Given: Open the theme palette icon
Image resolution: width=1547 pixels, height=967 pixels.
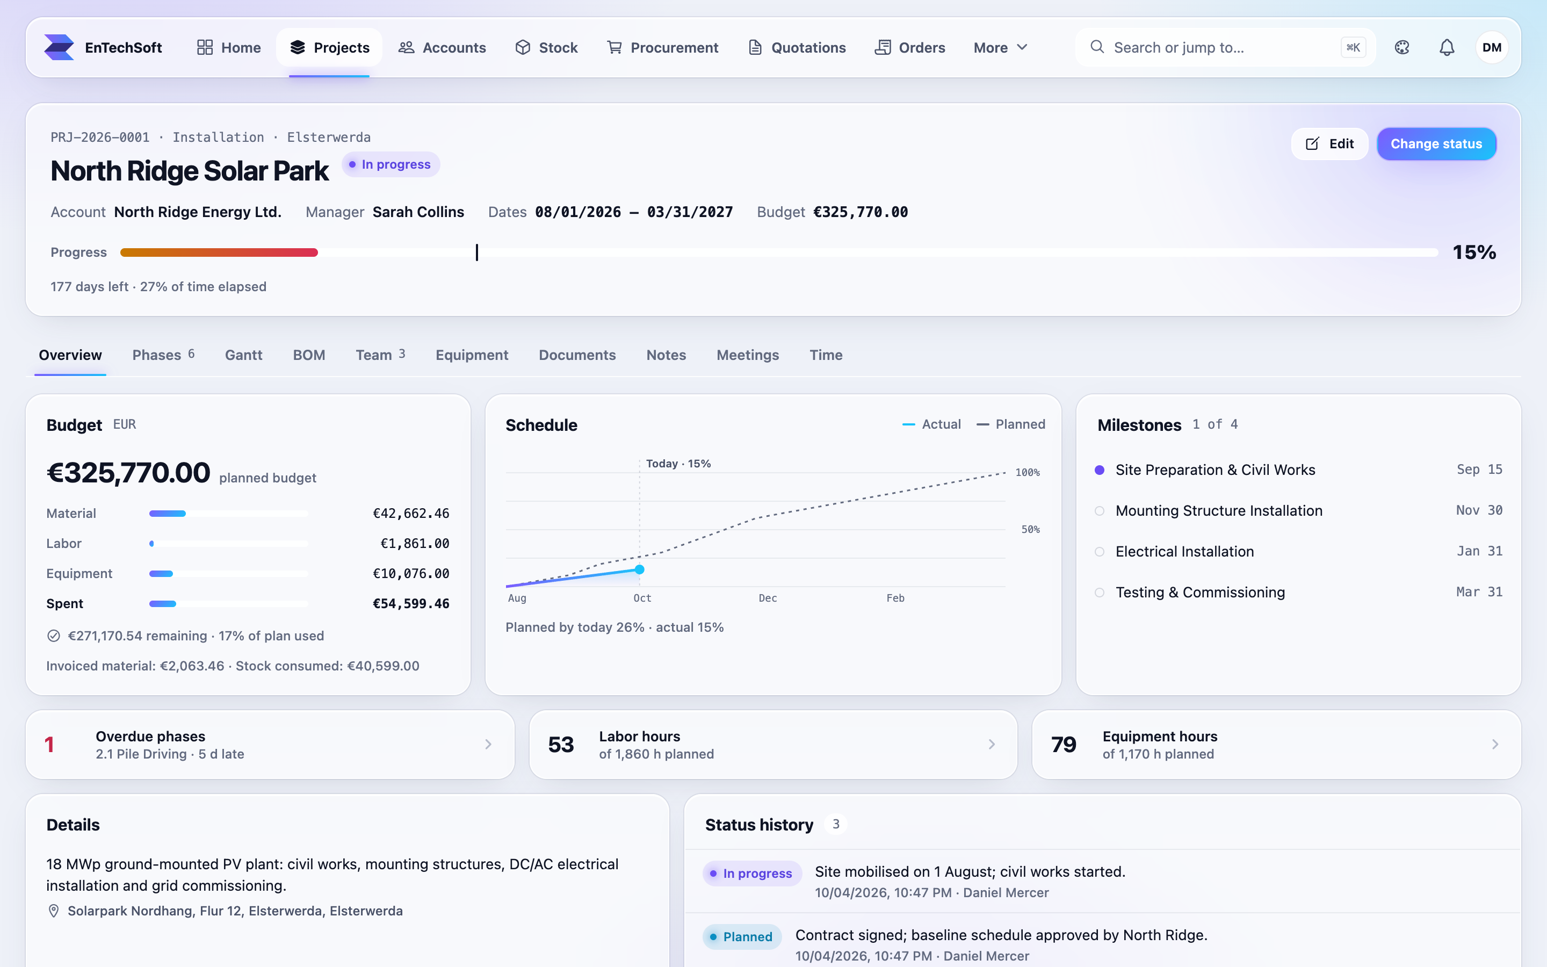Looking at the screenshot, I should (x=1402, y=47).
